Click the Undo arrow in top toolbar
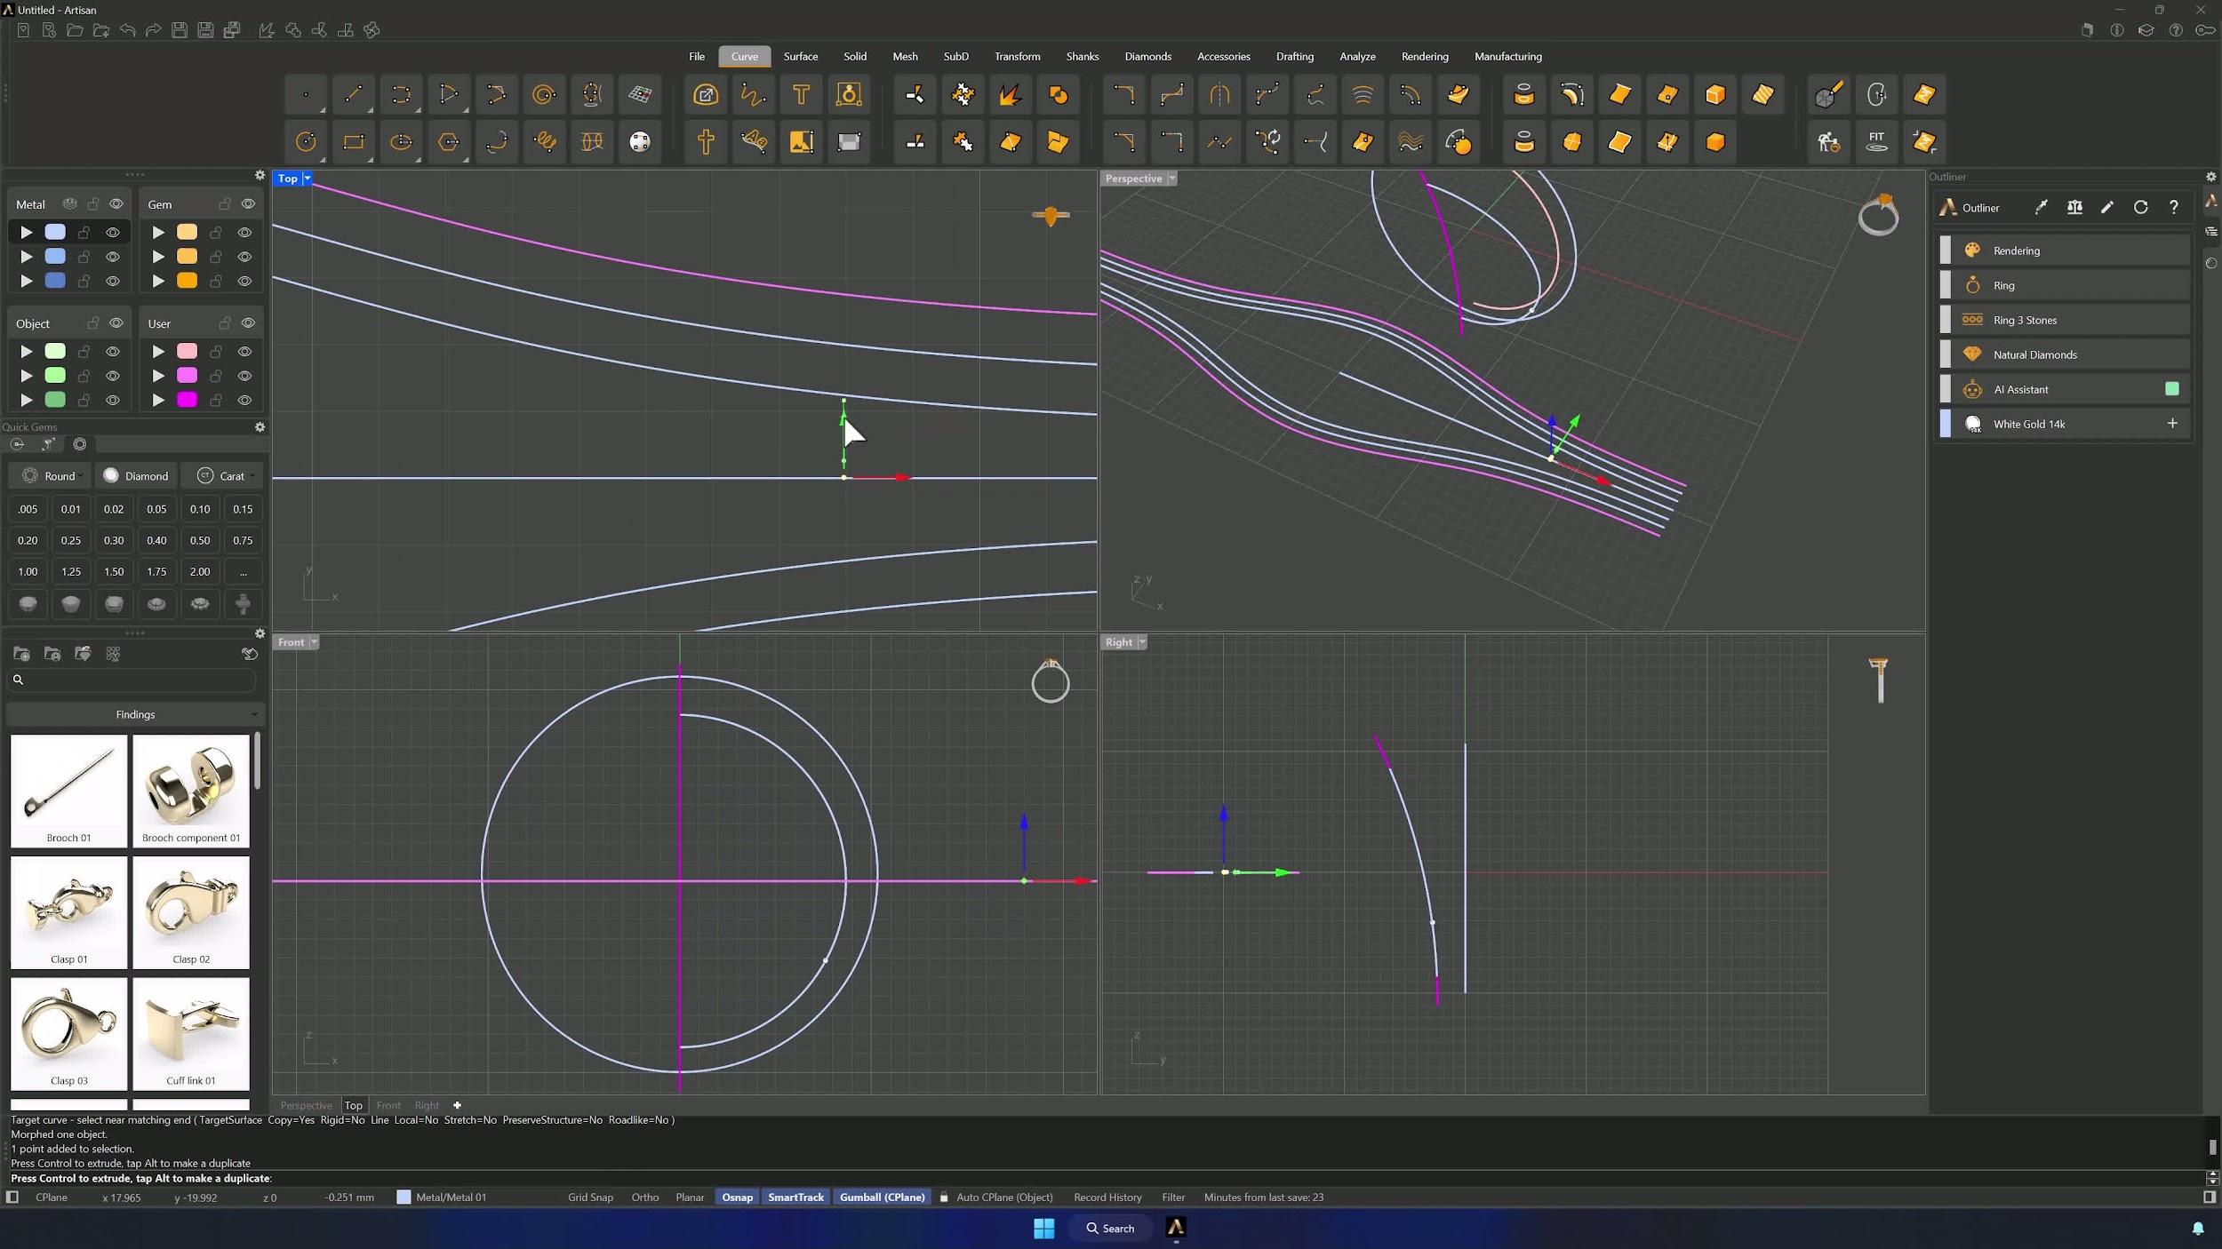The height and width of the screenshot is (1249, 2222). pyautogui.click(x=127, y=30)
